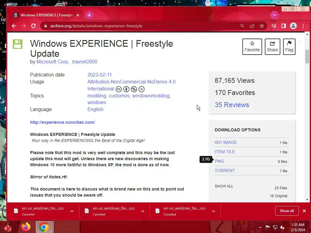
Task: Download the ISO IMAGE file
Action: coord(226,143)
